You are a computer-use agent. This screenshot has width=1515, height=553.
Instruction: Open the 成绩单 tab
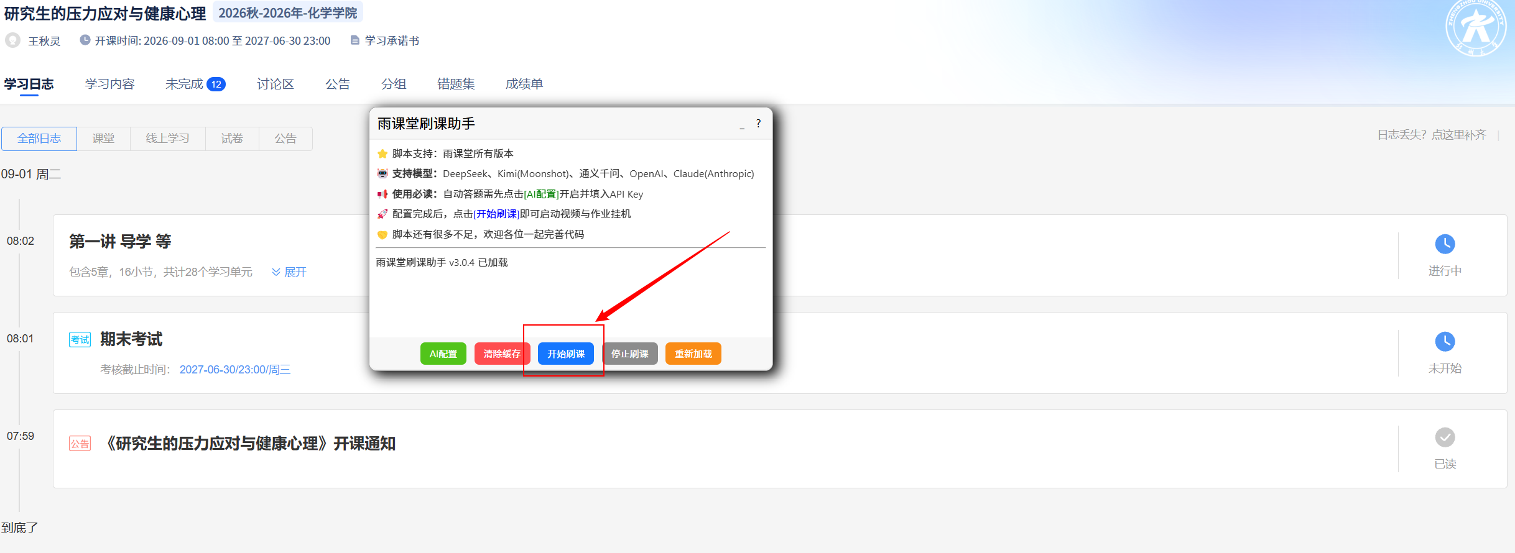coord(524,84)
